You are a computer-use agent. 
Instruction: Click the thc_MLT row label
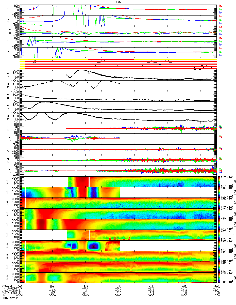(x=7, y=286)
